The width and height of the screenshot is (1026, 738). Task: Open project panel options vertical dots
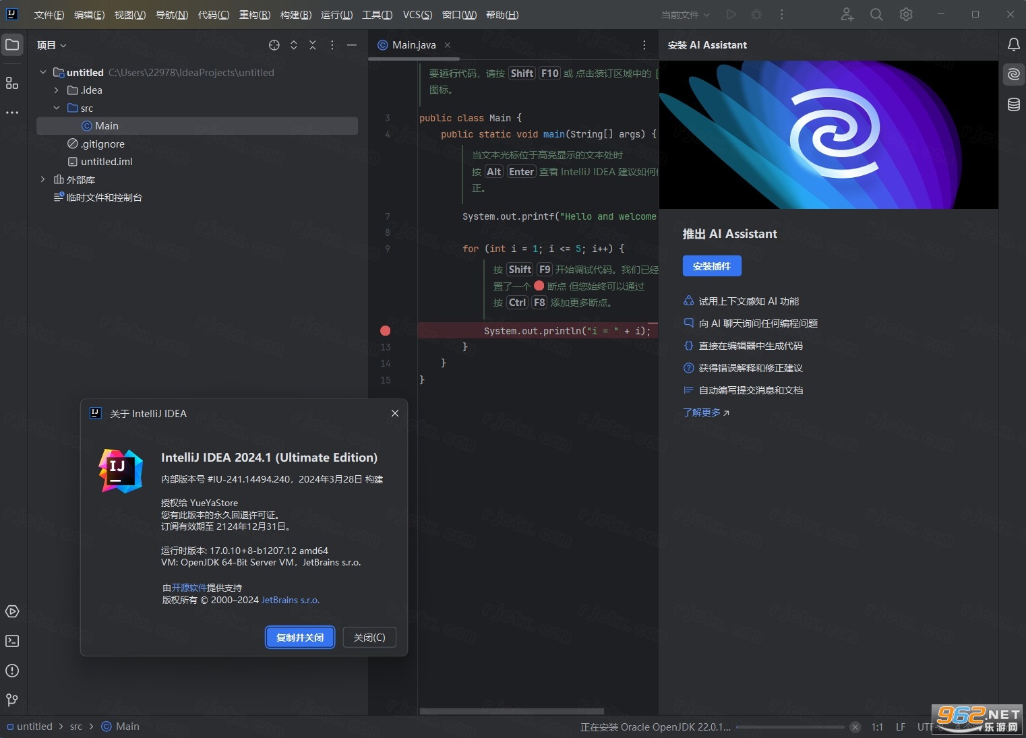pos(332,45)
